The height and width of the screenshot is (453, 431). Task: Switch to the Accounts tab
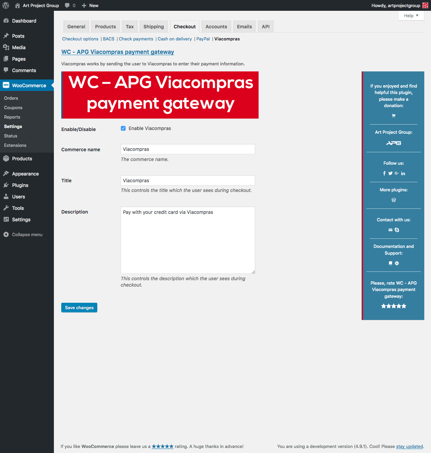pyautogui.click(x=216, y=27)
